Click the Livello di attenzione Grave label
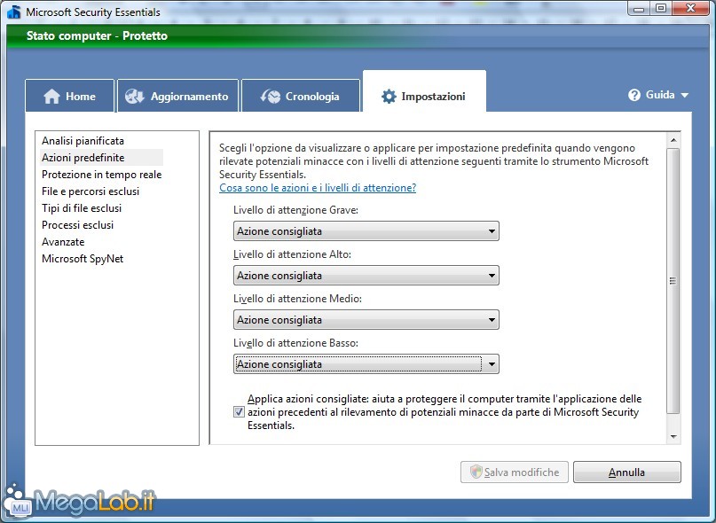 coord(295,210)
